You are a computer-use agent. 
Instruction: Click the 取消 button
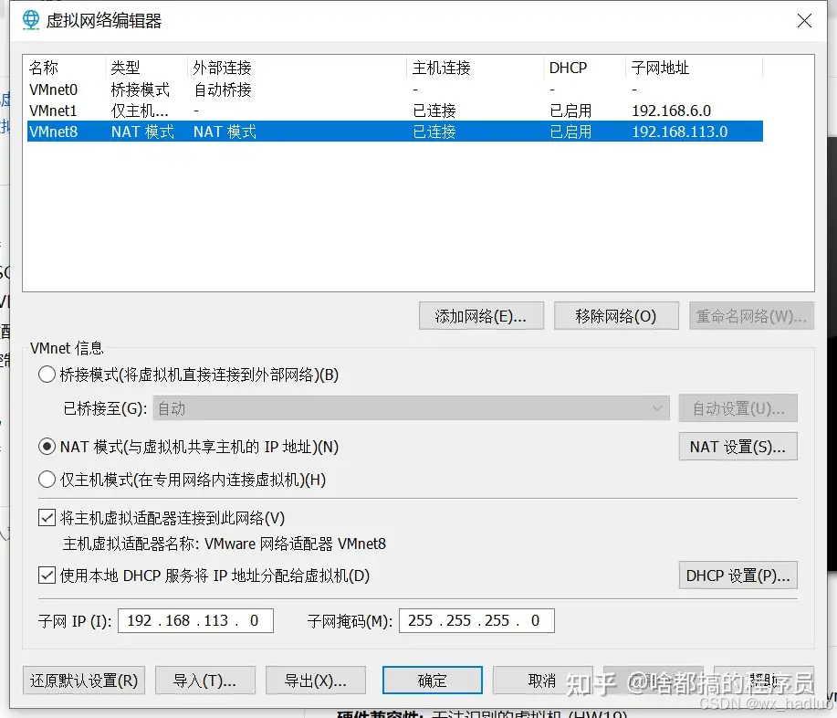(542, 680)
